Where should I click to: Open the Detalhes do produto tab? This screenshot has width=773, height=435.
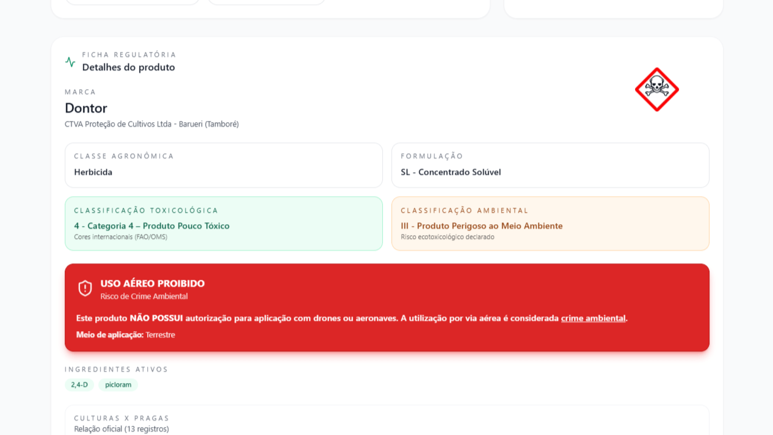[128, 67]
